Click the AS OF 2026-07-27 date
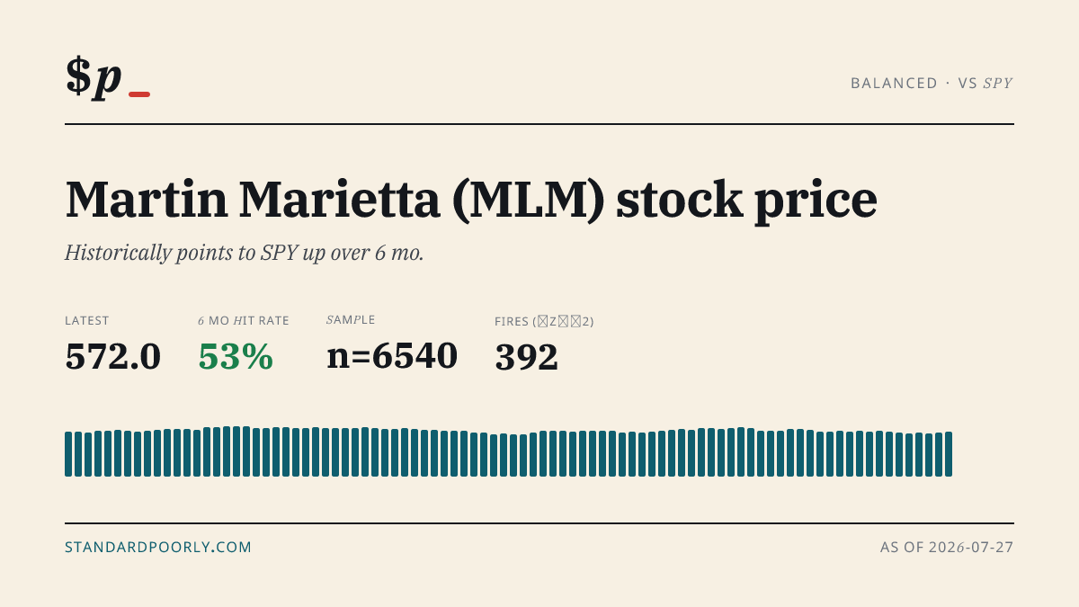 pos(947,547)
